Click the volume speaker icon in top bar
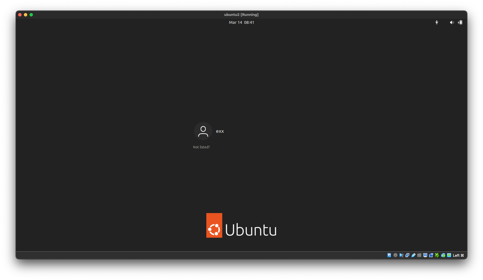 452,22
